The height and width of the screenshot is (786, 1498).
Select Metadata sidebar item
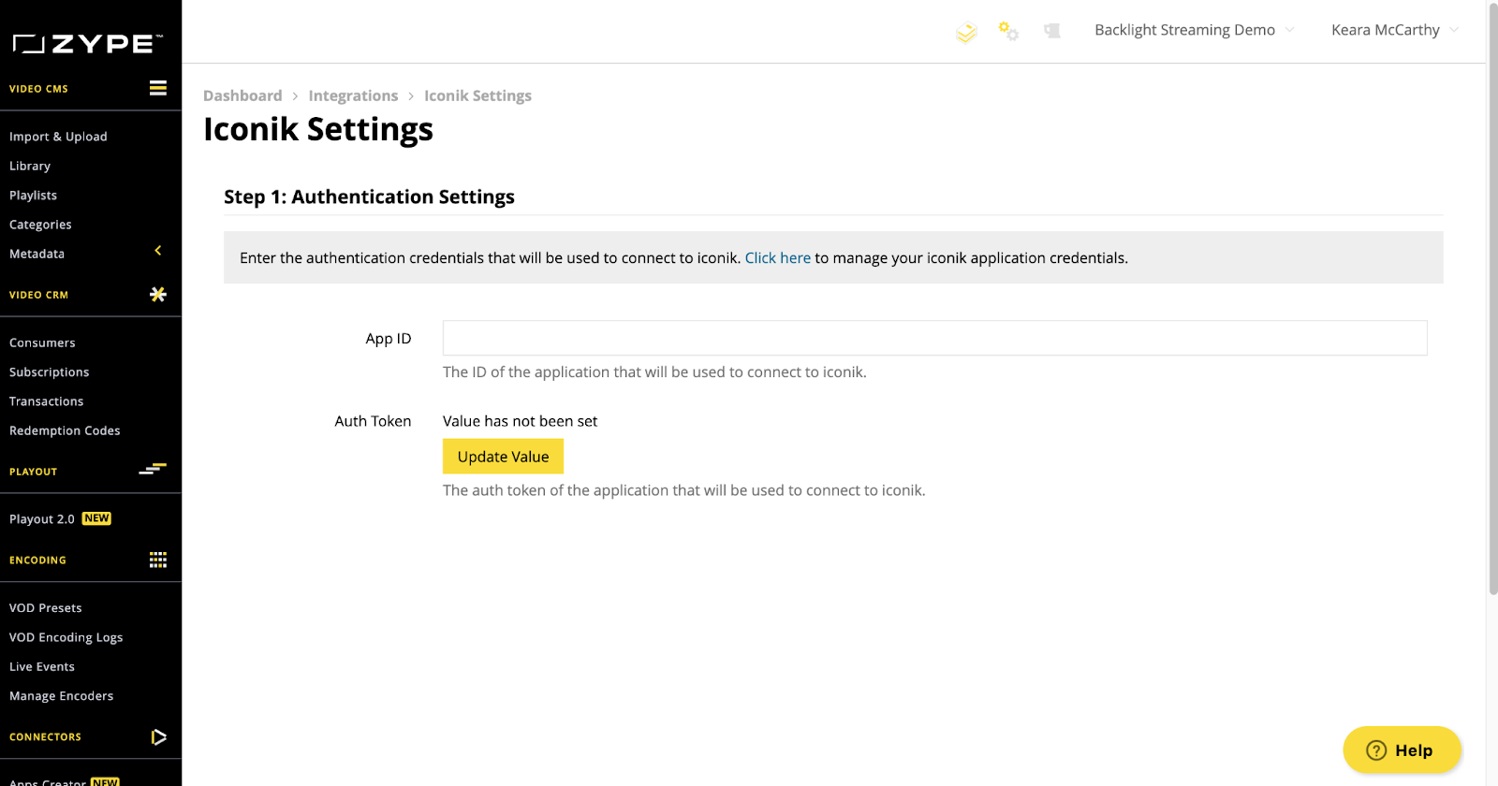[37, 254]
